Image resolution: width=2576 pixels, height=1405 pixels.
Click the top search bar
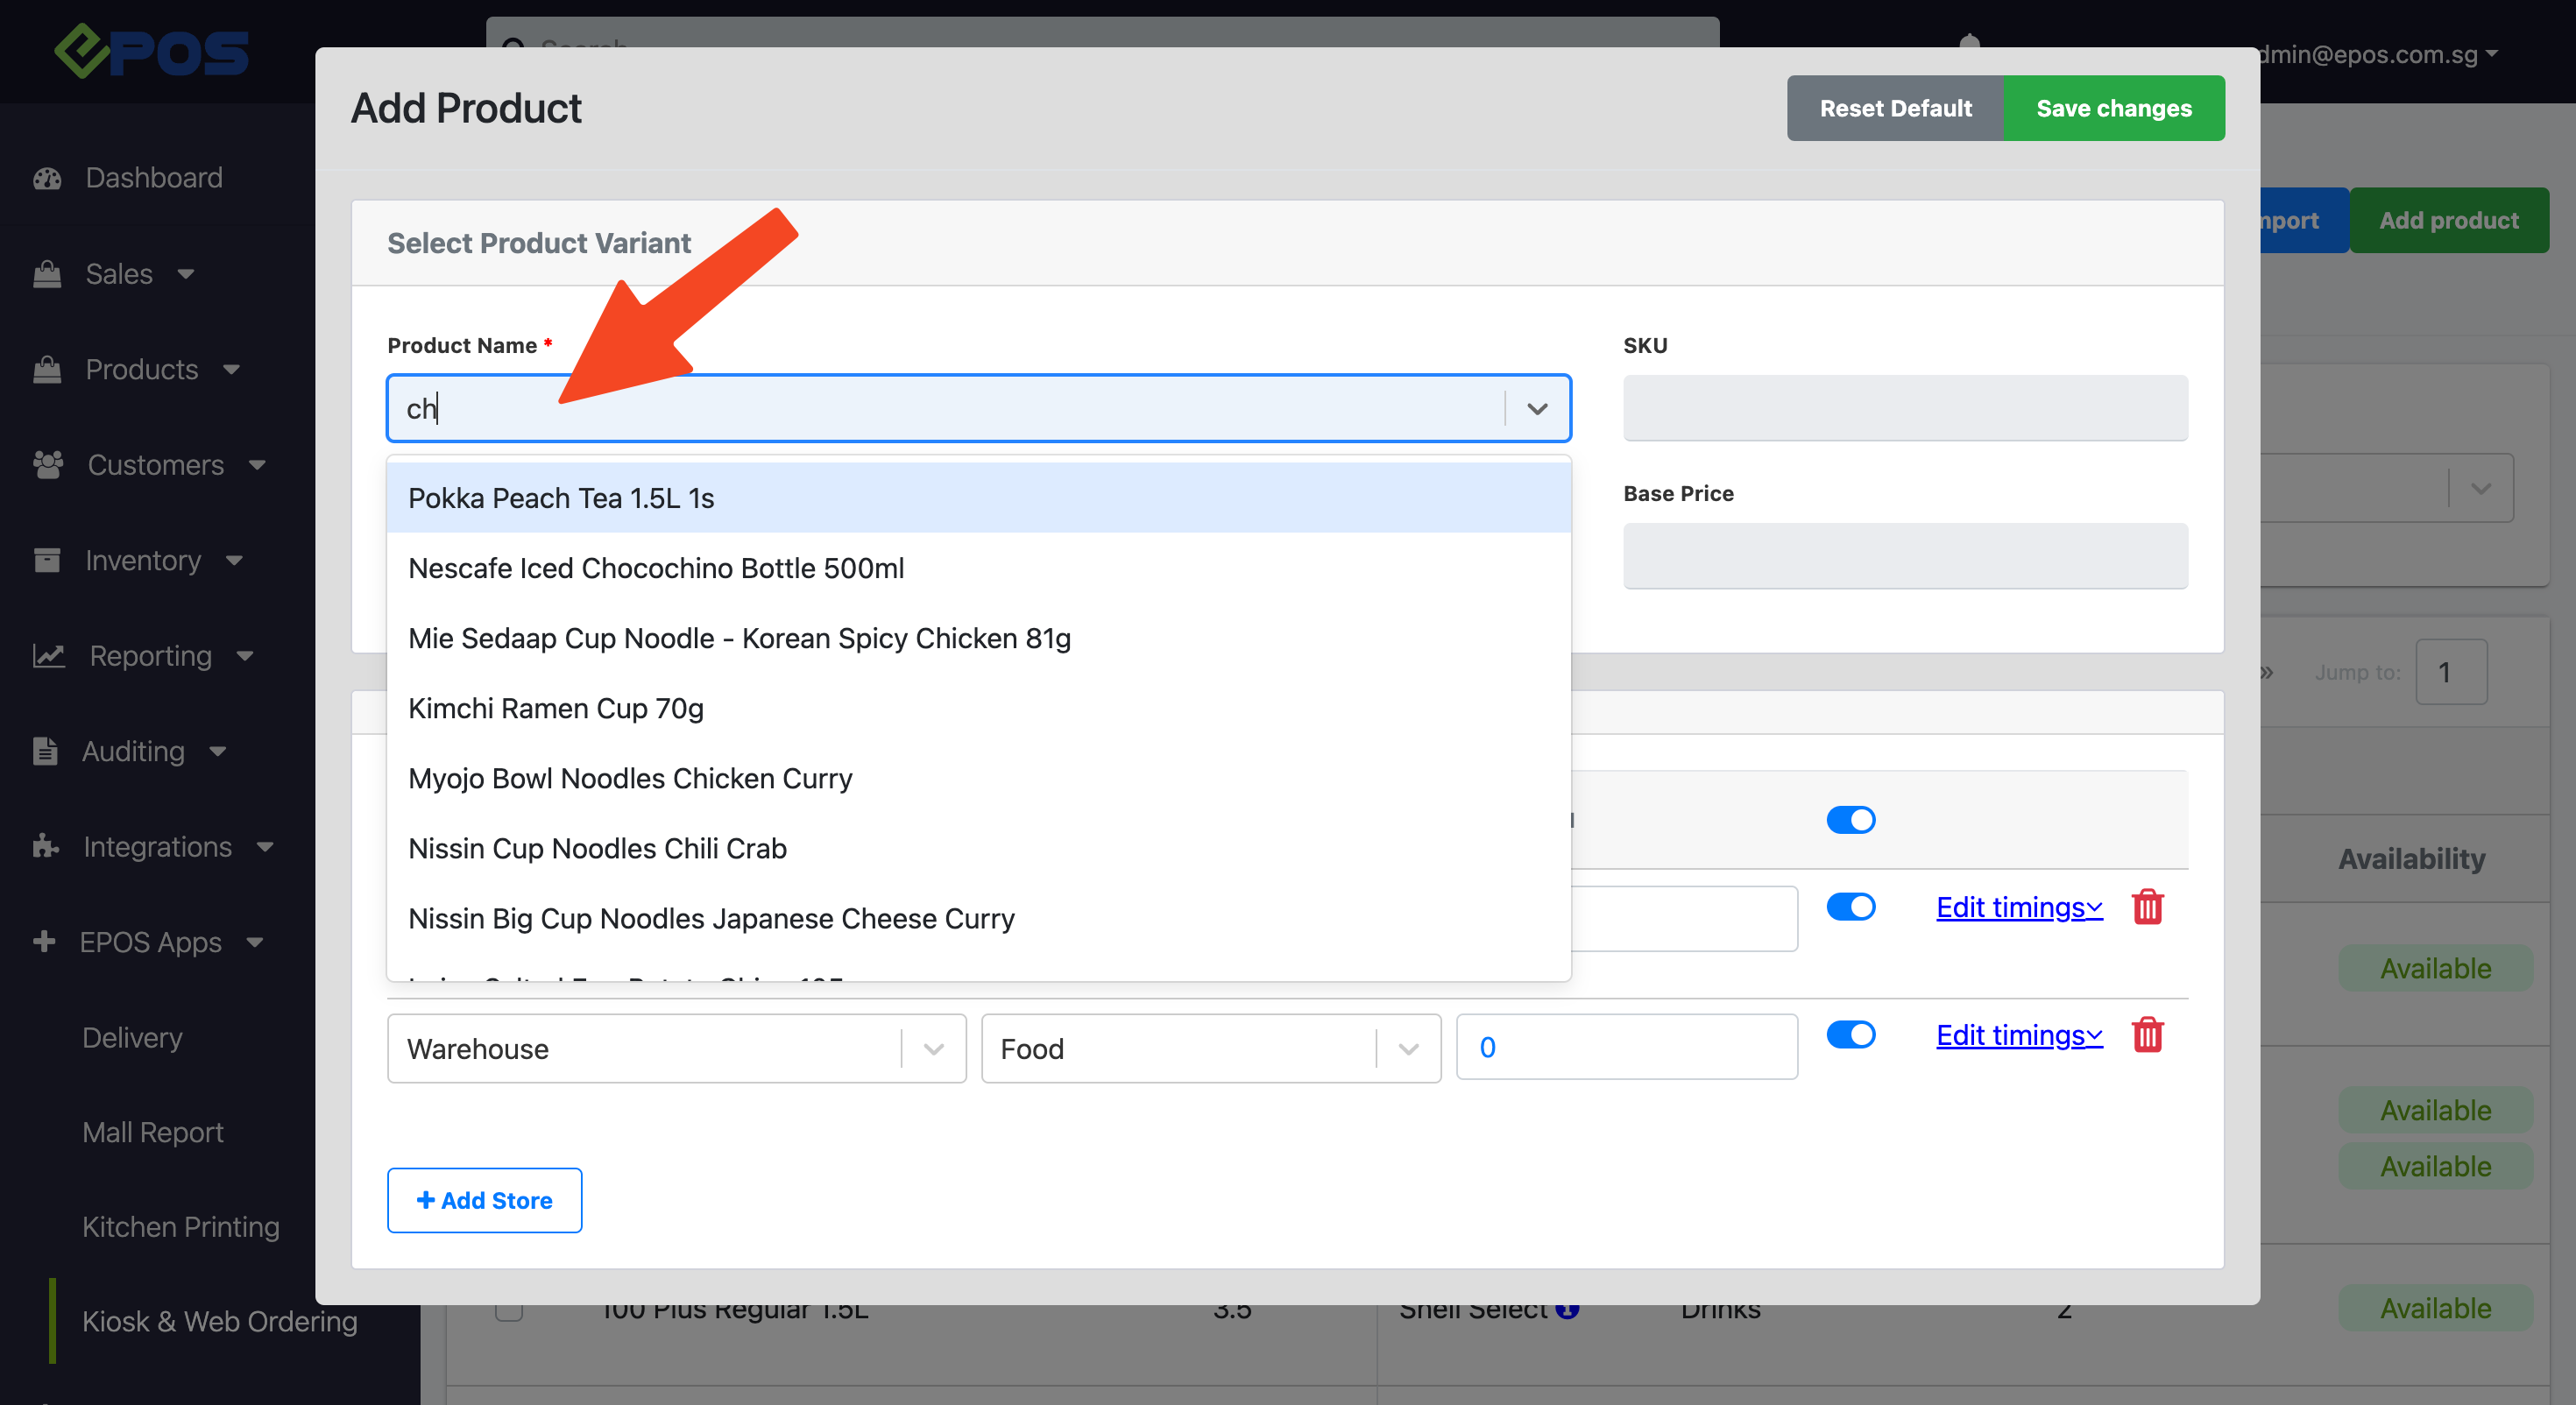point(1102,32)
